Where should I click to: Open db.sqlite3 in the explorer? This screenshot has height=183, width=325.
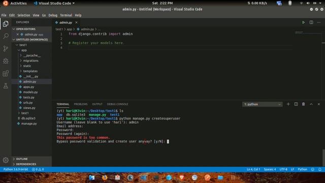31,118
